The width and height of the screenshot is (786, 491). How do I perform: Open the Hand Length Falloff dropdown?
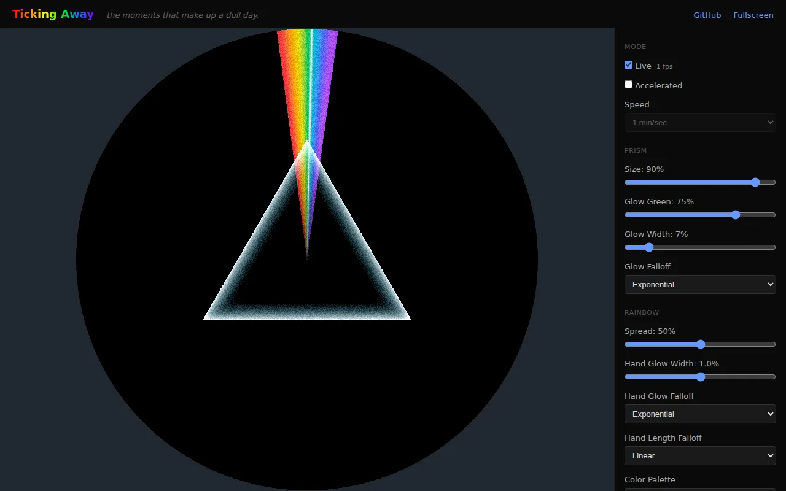pos(700,455)
